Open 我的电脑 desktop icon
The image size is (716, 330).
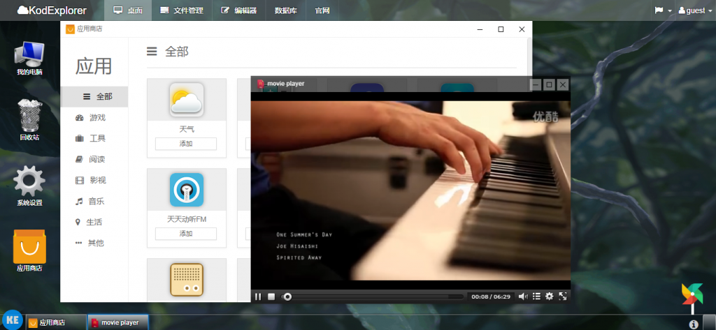point(29,59)
